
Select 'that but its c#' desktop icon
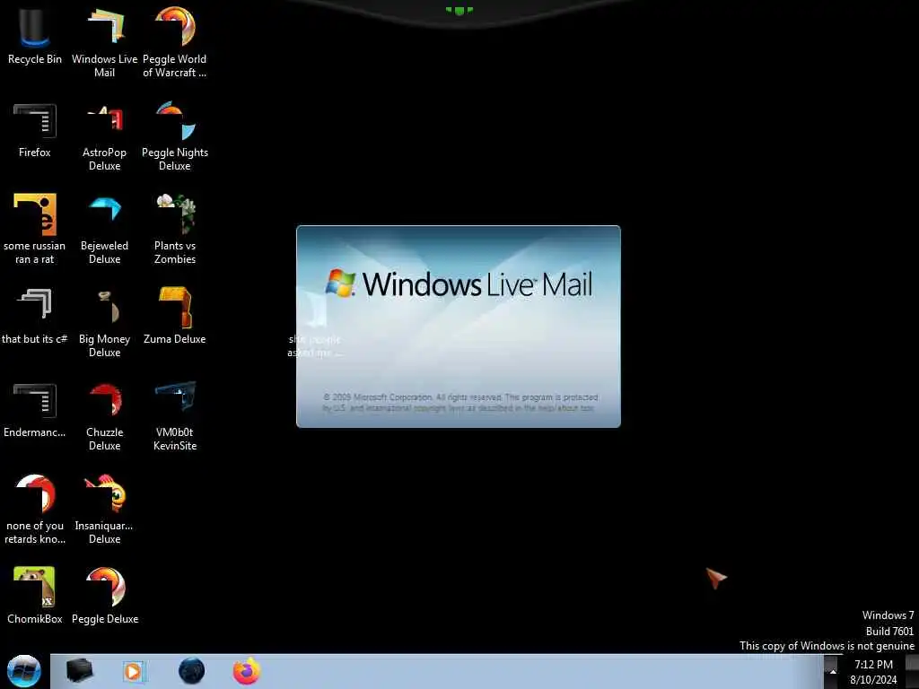[35, 315]
